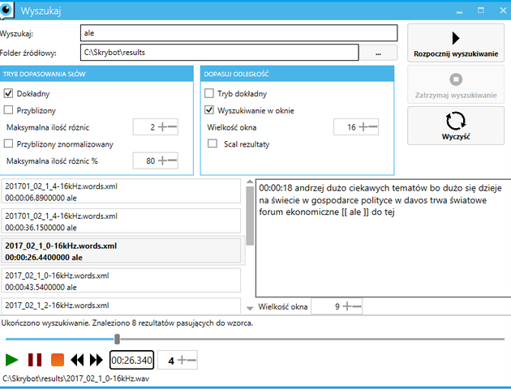Select result 201701_02_1_4 at 00:00:36.15
Viewport: 511px width, 389px height.
click(x=121, y=221)
